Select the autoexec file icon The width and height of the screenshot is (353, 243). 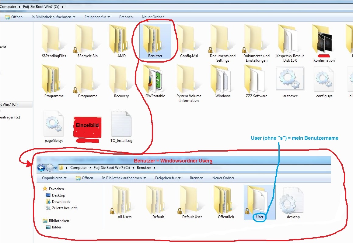(x=290, y=79)
